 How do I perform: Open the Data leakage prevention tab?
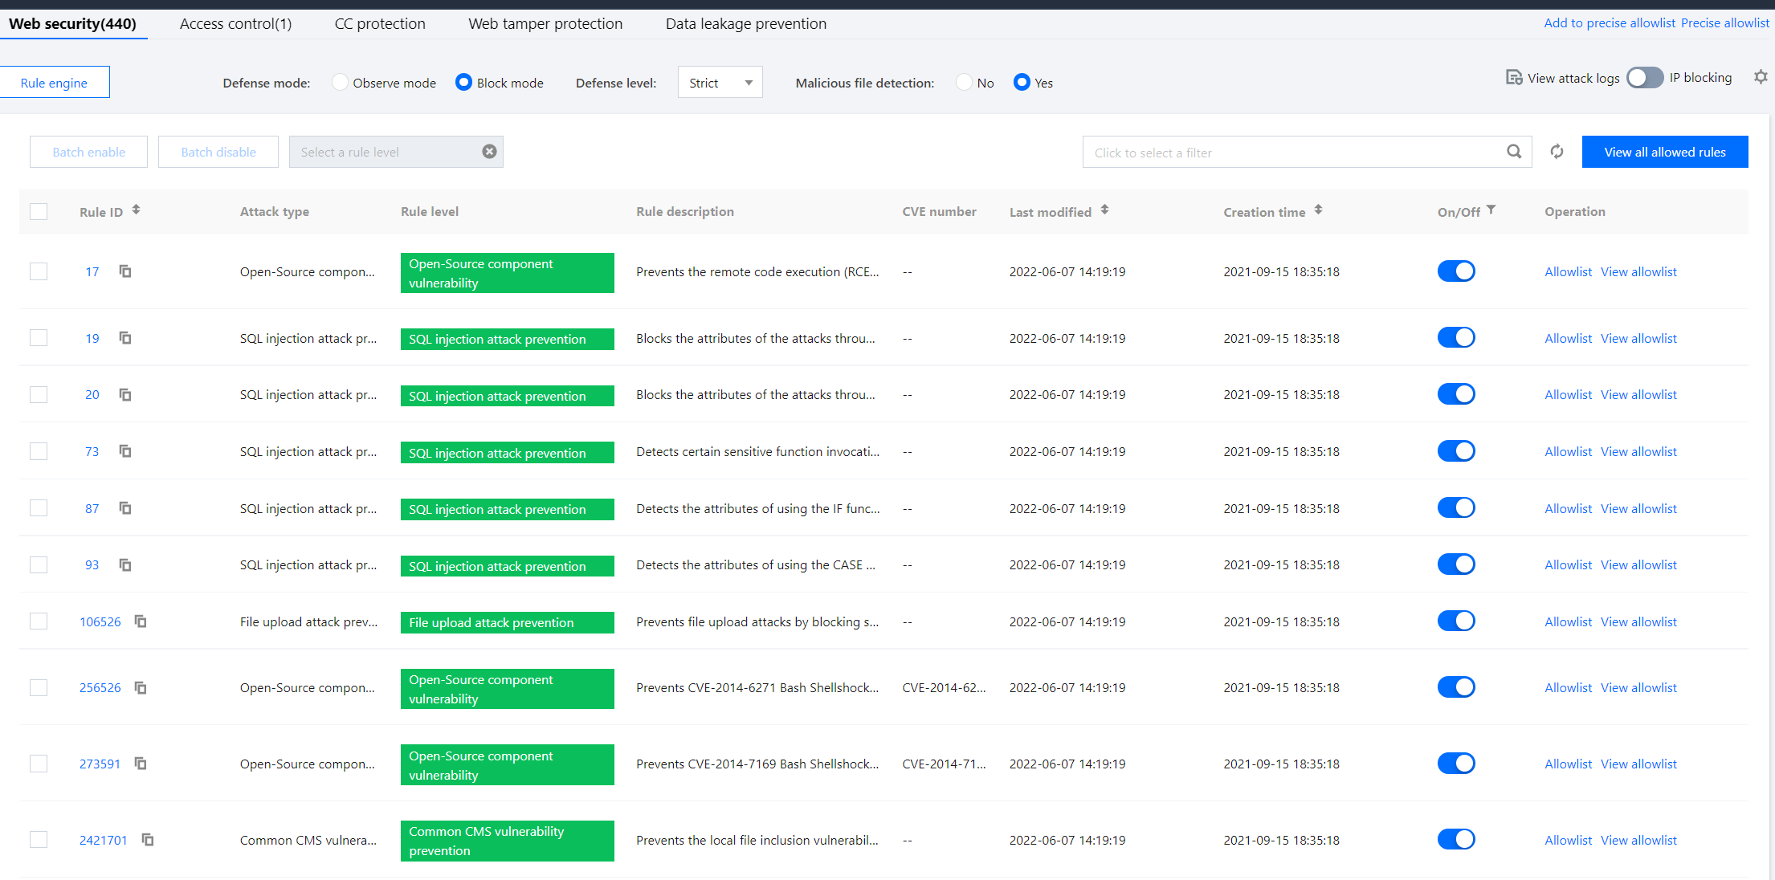point(745,23)
